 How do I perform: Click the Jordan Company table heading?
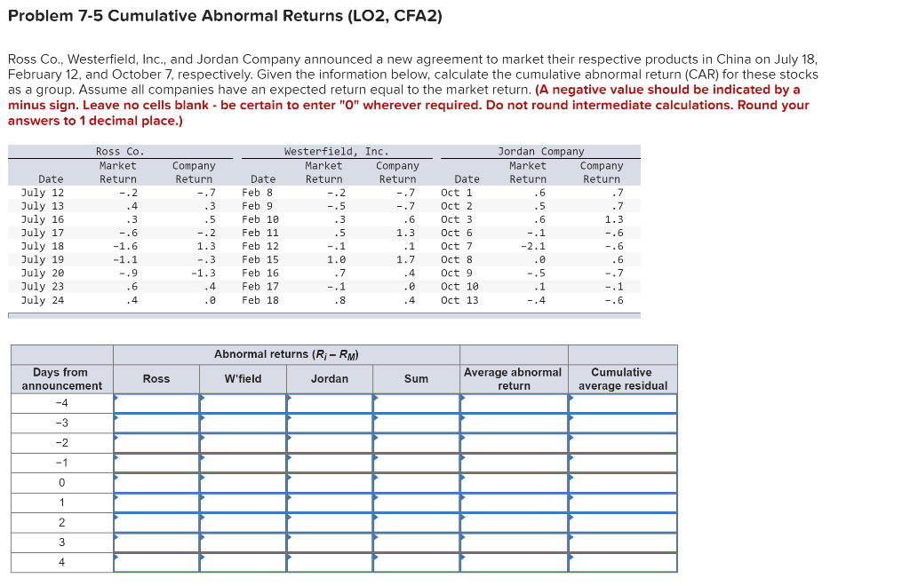click(541, 151)
